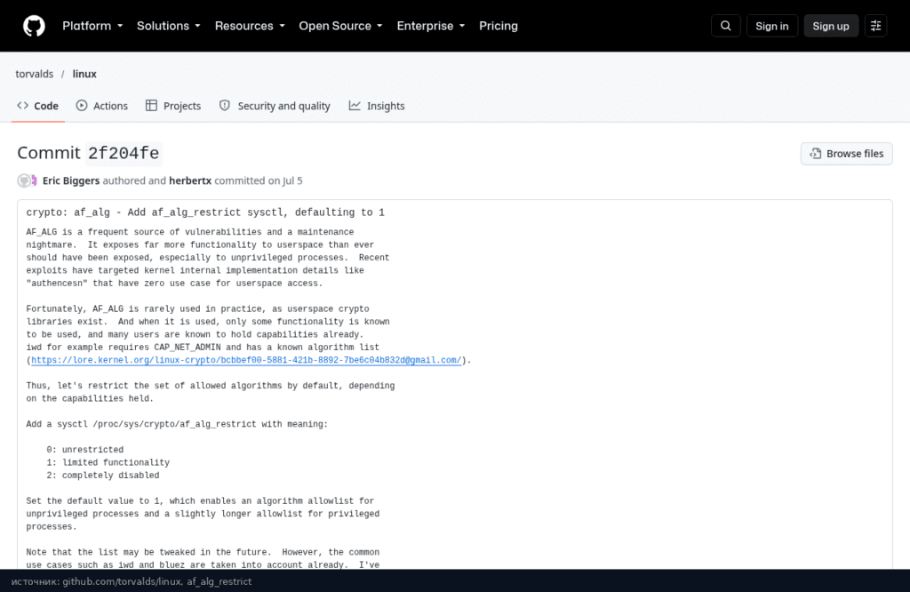Click the line '2: completely disabled'
Viewport: 910px width, 592px height.
tap(103, 476)
